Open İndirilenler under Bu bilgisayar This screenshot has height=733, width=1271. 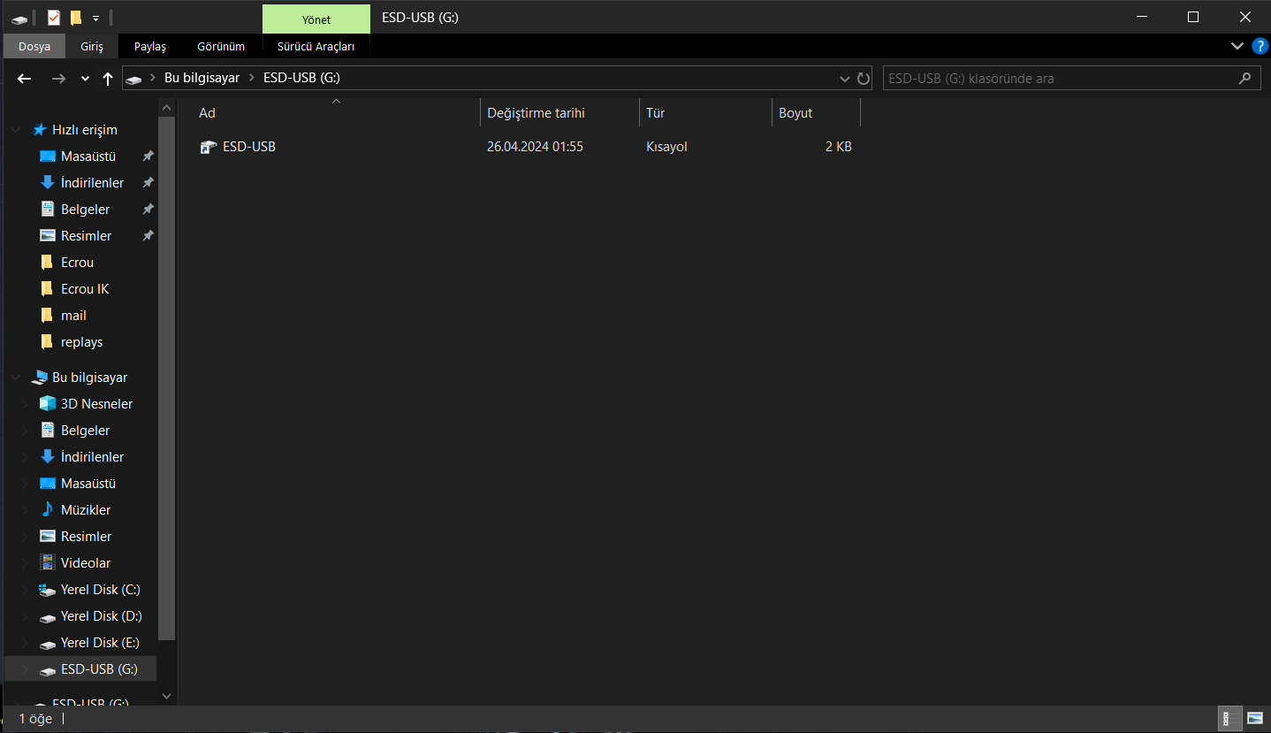pos(92,457)
